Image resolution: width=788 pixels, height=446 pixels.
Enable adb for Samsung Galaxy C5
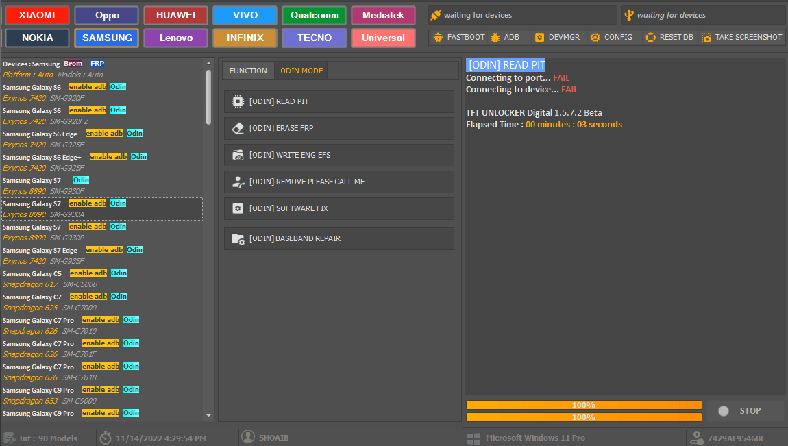(88, 273)
